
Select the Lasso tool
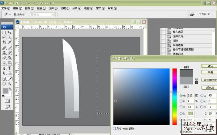coord(4,37)
